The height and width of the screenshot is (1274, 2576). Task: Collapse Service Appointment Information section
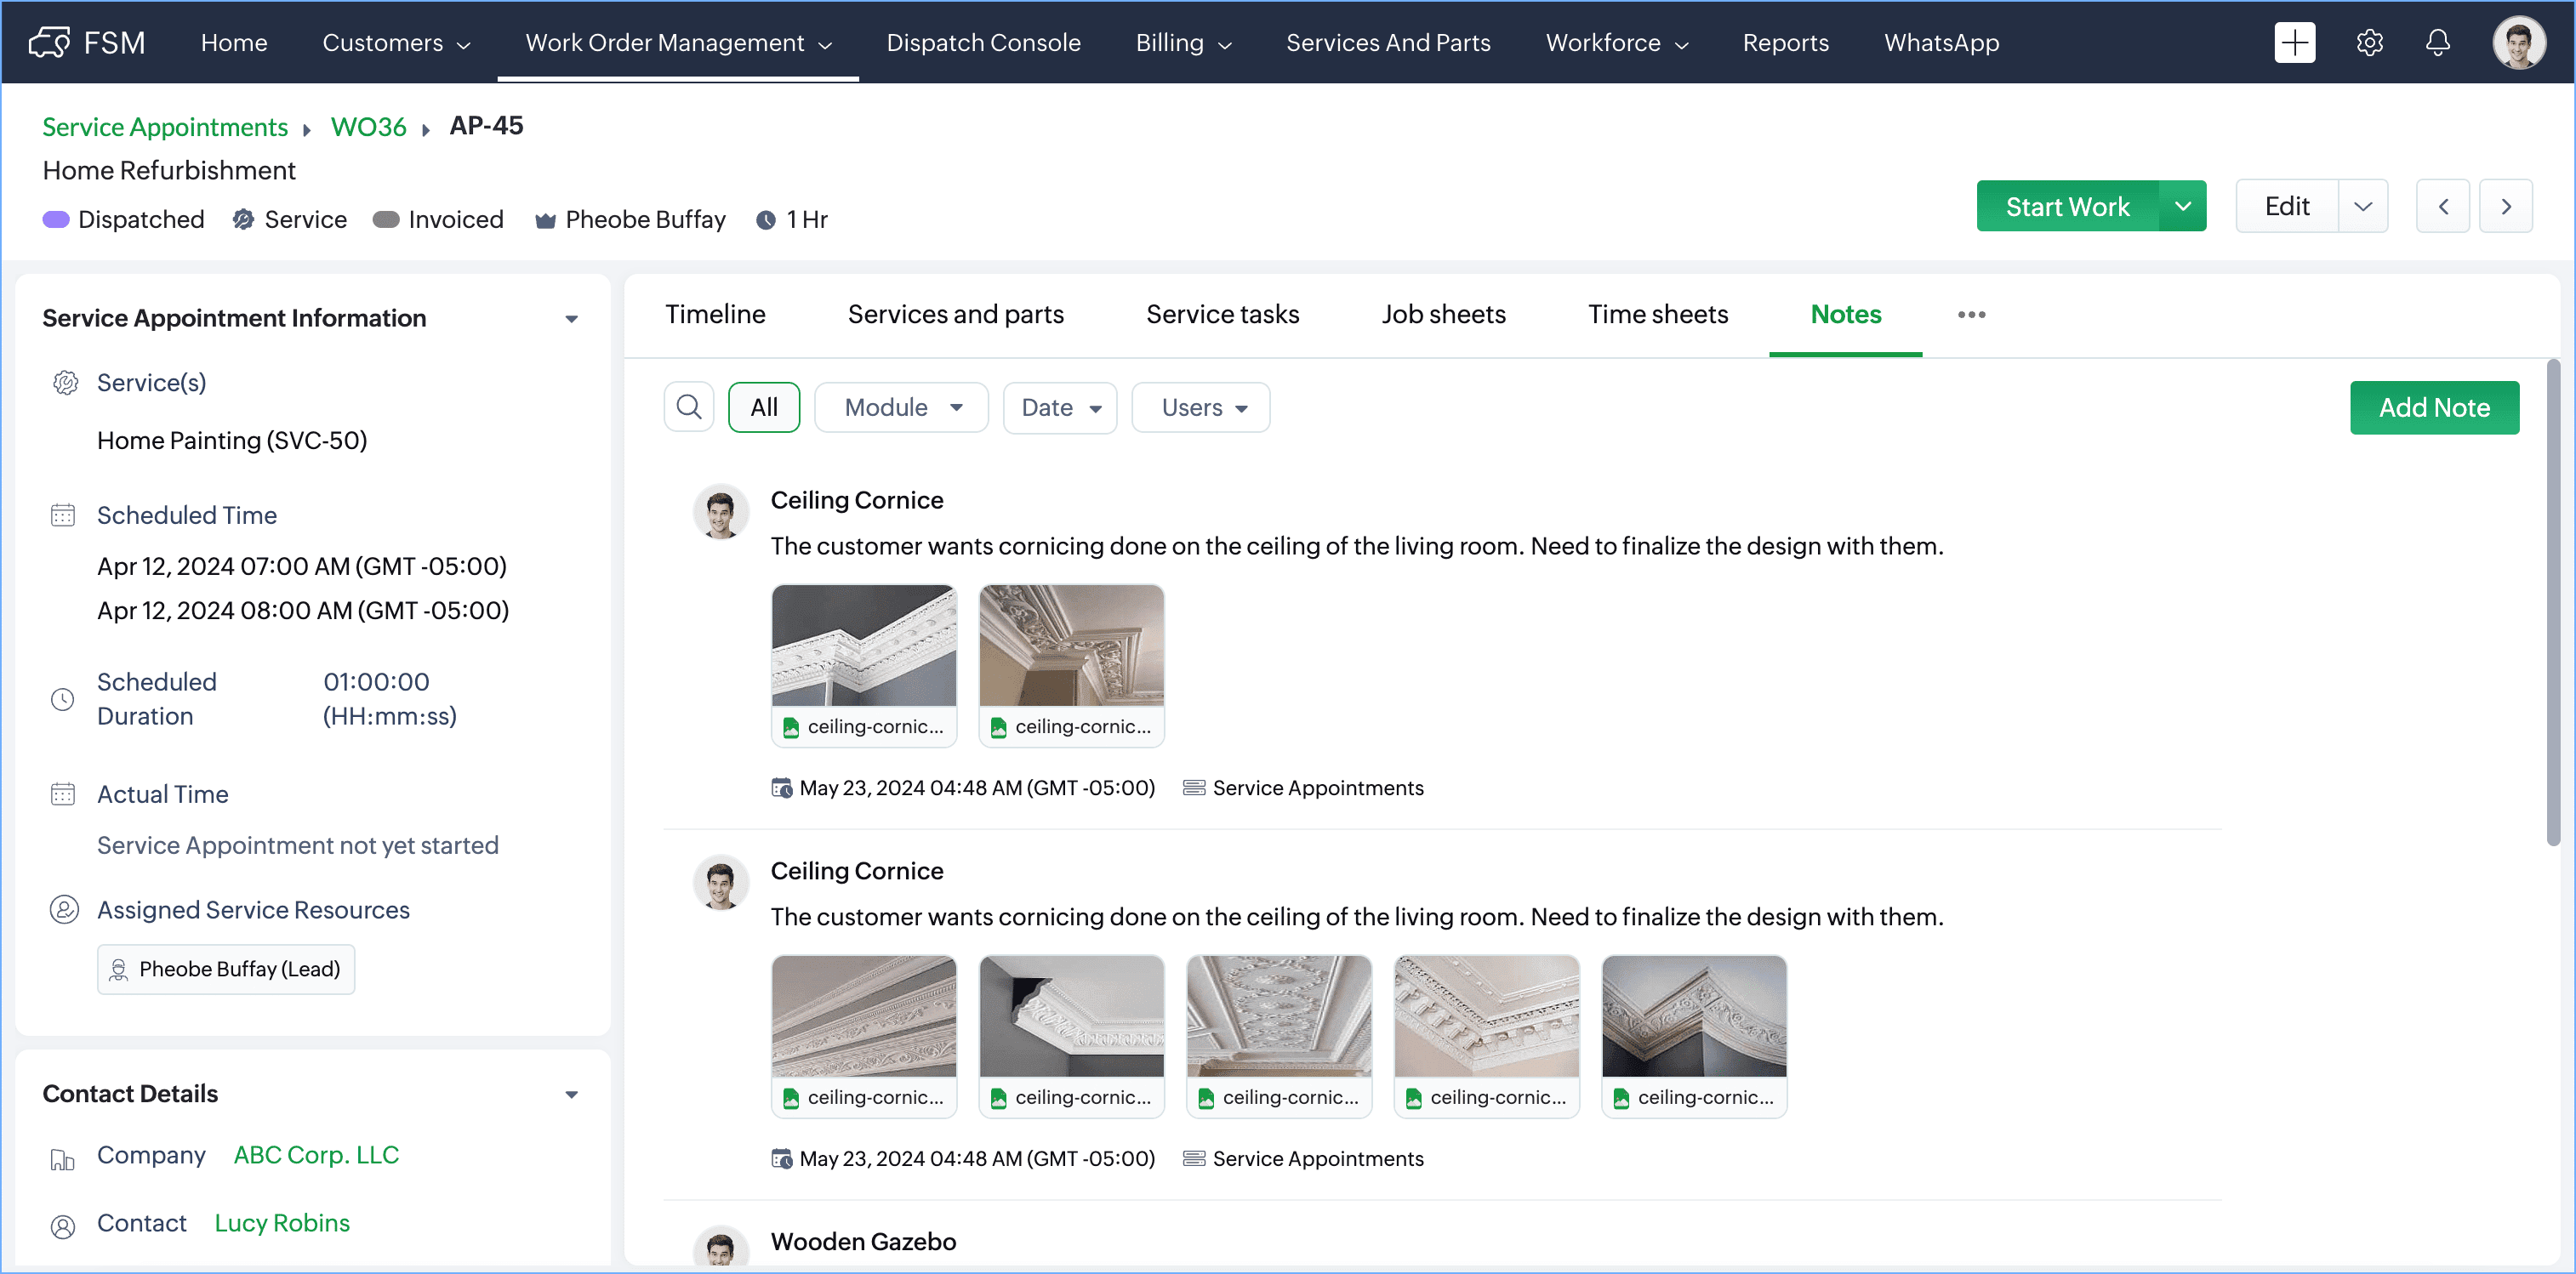point(571,318)
